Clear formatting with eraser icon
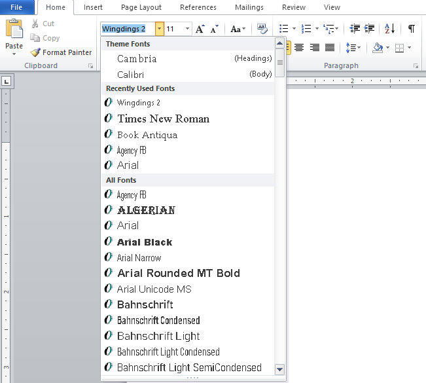The height and width of the screenshot is (383, 426). point(262,29)
